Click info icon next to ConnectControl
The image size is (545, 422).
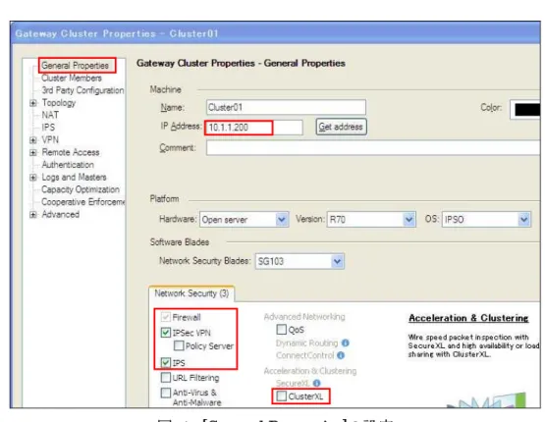(341, 355)
